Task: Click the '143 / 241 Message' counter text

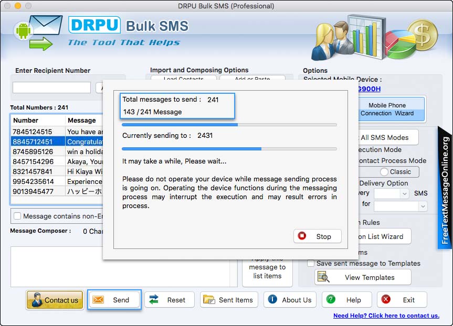Action: click(152, 112)
